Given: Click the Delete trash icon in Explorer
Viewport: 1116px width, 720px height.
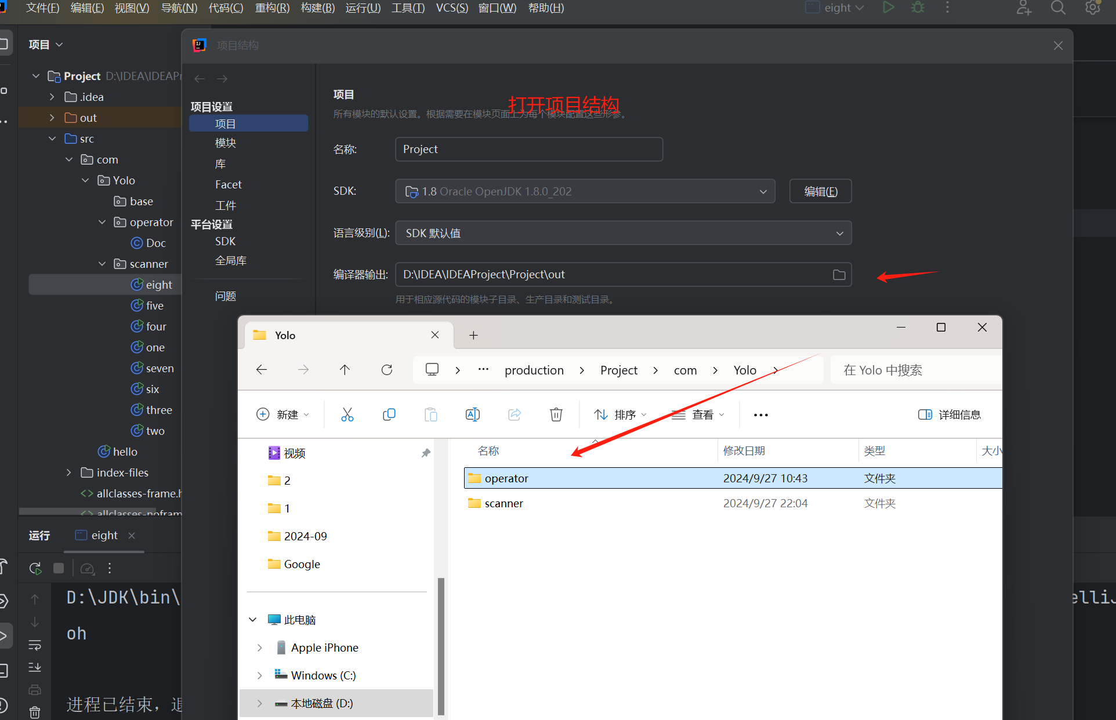Looking at the screenshot, I should point(556,414).
